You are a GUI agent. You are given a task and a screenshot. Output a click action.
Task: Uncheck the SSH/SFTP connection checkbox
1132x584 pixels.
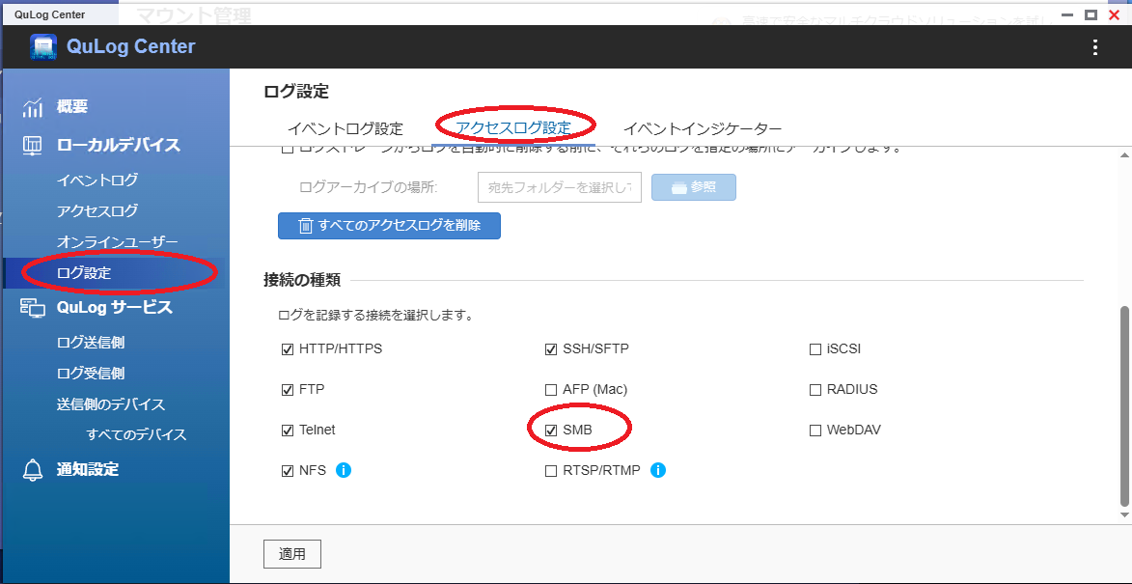tap(551, 349)
